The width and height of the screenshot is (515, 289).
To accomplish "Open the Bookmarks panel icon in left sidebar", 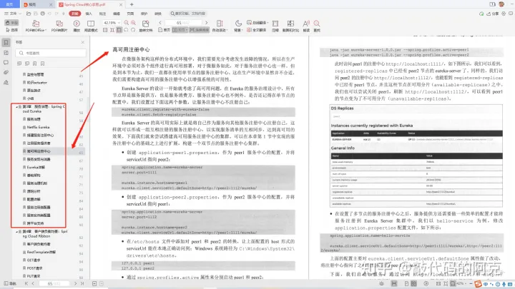I will click(x=6, y=42).
